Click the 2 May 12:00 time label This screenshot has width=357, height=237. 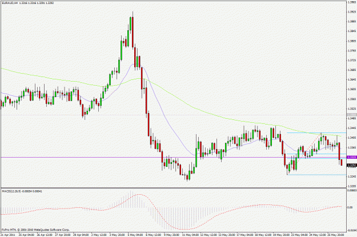tap(99, 235)
